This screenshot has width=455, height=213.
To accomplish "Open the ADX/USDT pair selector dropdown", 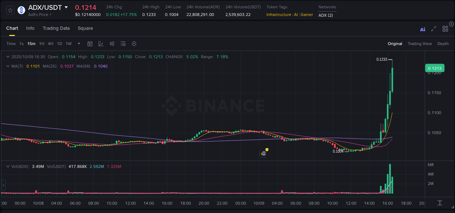I will click(66, 7).
